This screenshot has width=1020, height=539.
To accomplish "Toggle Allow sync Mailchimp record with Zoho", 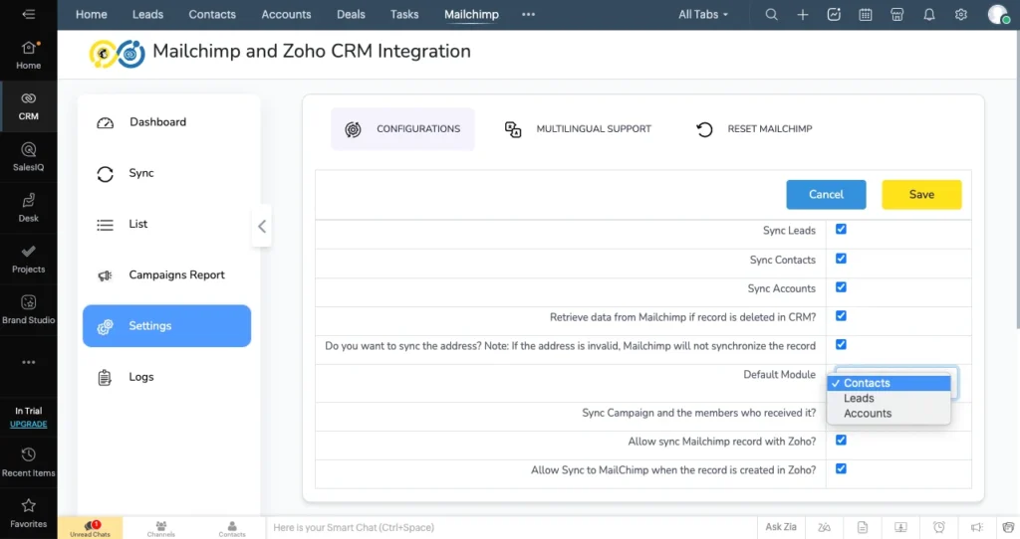I will [841, 441].
